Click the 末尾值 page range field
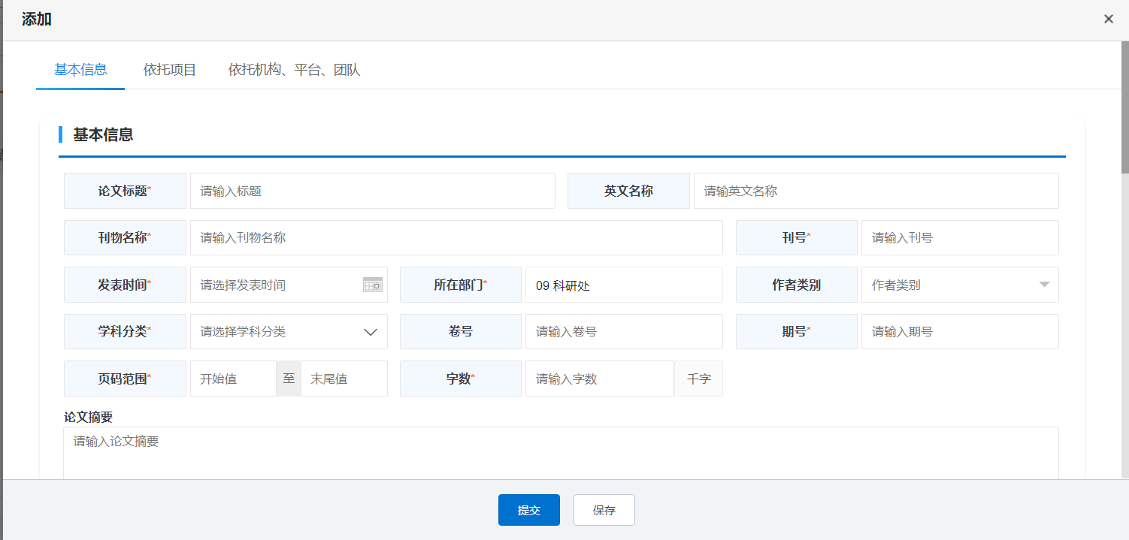The height and width of the screenshot is (540, 1129). [344, 379]
